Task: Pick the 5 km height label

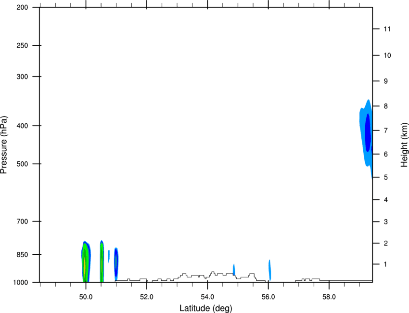Action: [386, 177]
